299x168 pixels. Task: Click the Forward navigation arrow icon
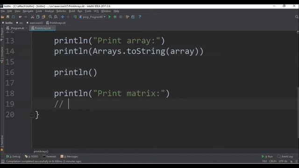(68, 17)
